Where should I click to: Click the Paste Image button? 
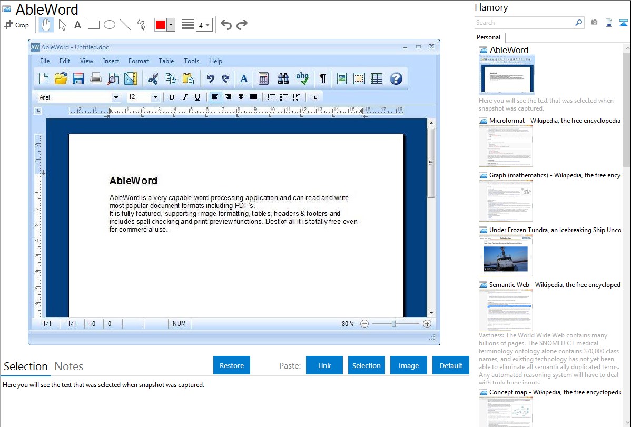tap(408, 365)
